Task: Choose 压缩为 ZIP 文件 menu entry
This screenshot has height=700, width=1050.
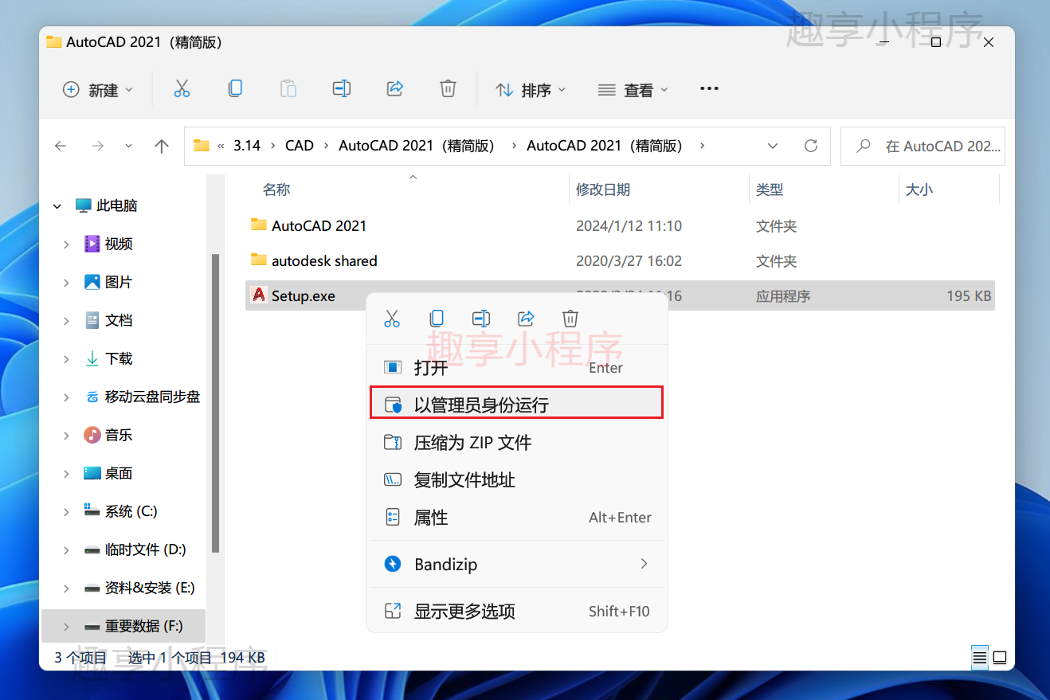Action: (x=517, y=442)
